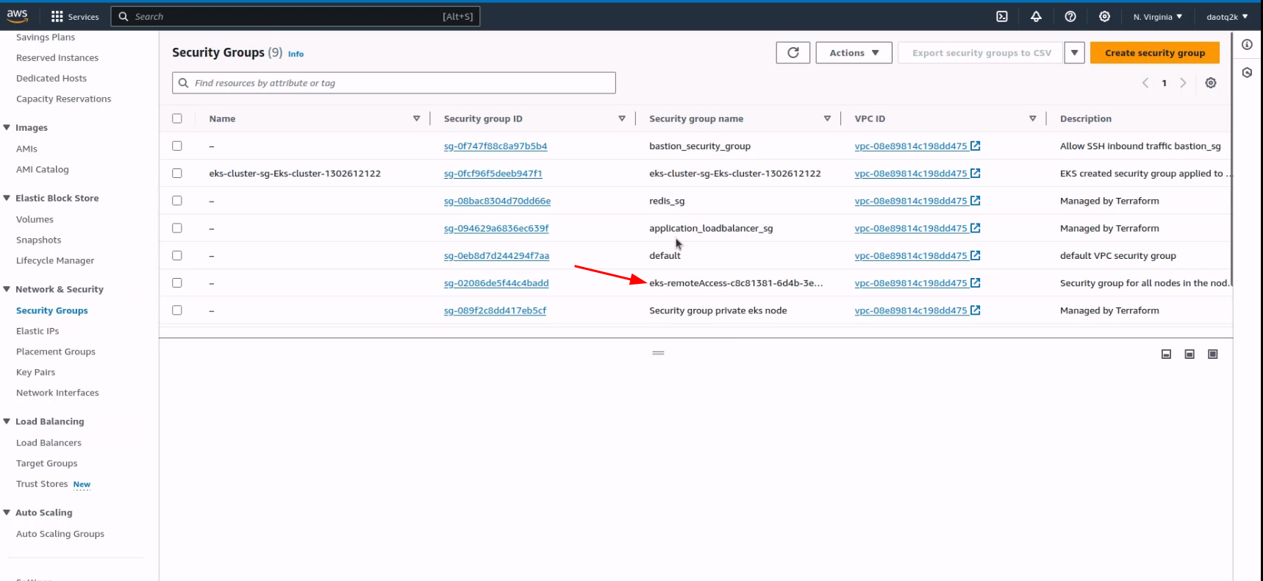
Task: Open Security Groups in sidebar
Action: pyautogui.click(x=52, y=310)
